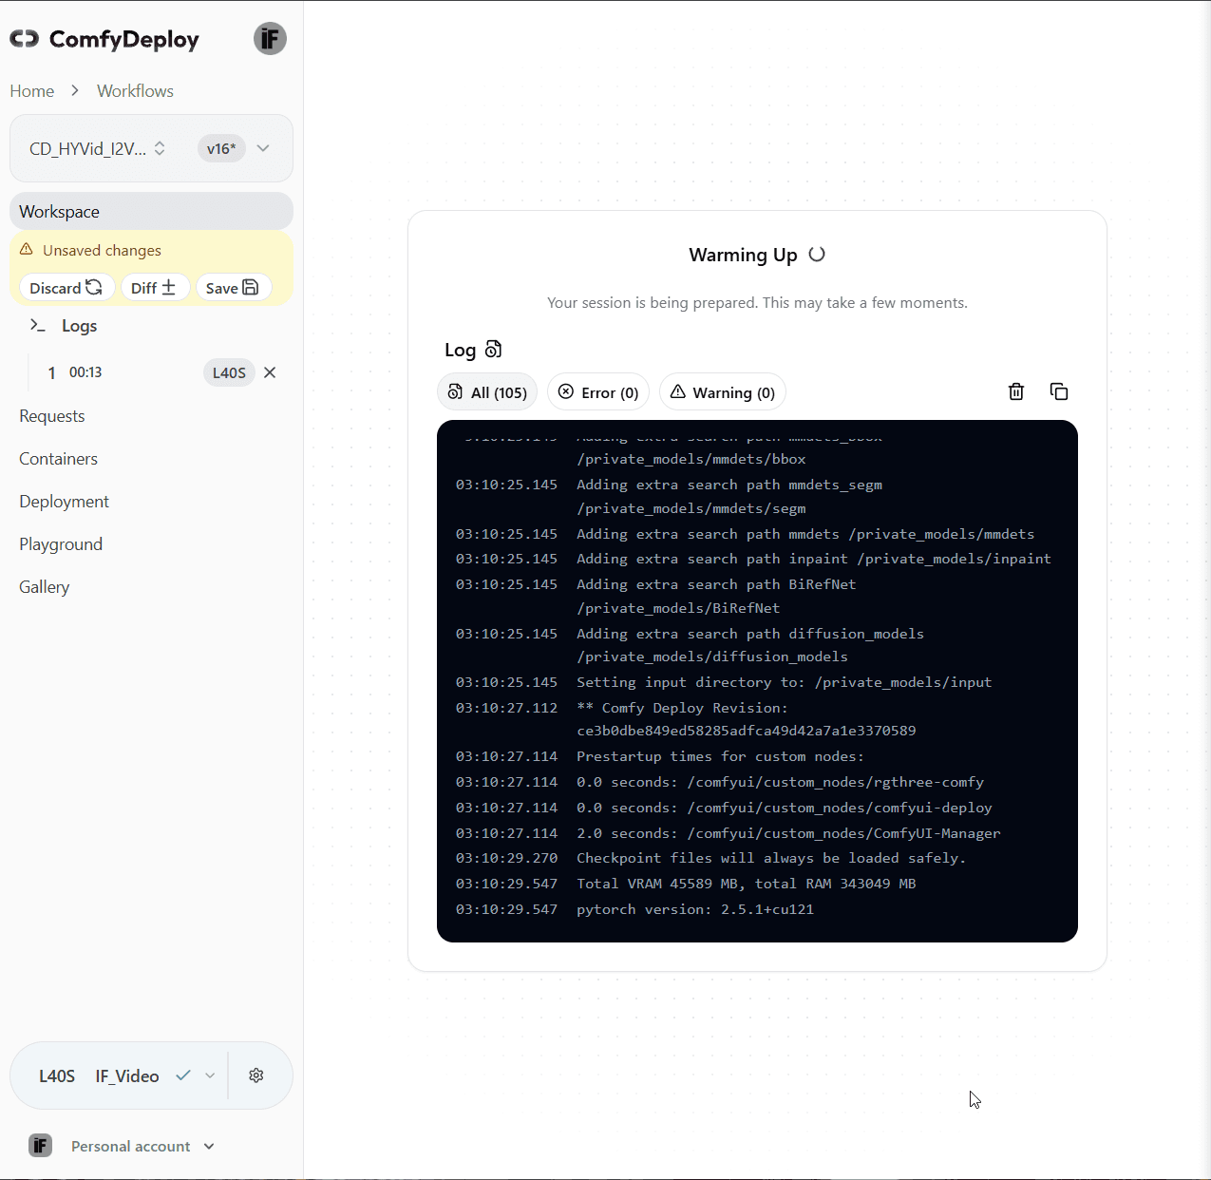
Task: Discard the unsaved changes
Action: point(66,287)
